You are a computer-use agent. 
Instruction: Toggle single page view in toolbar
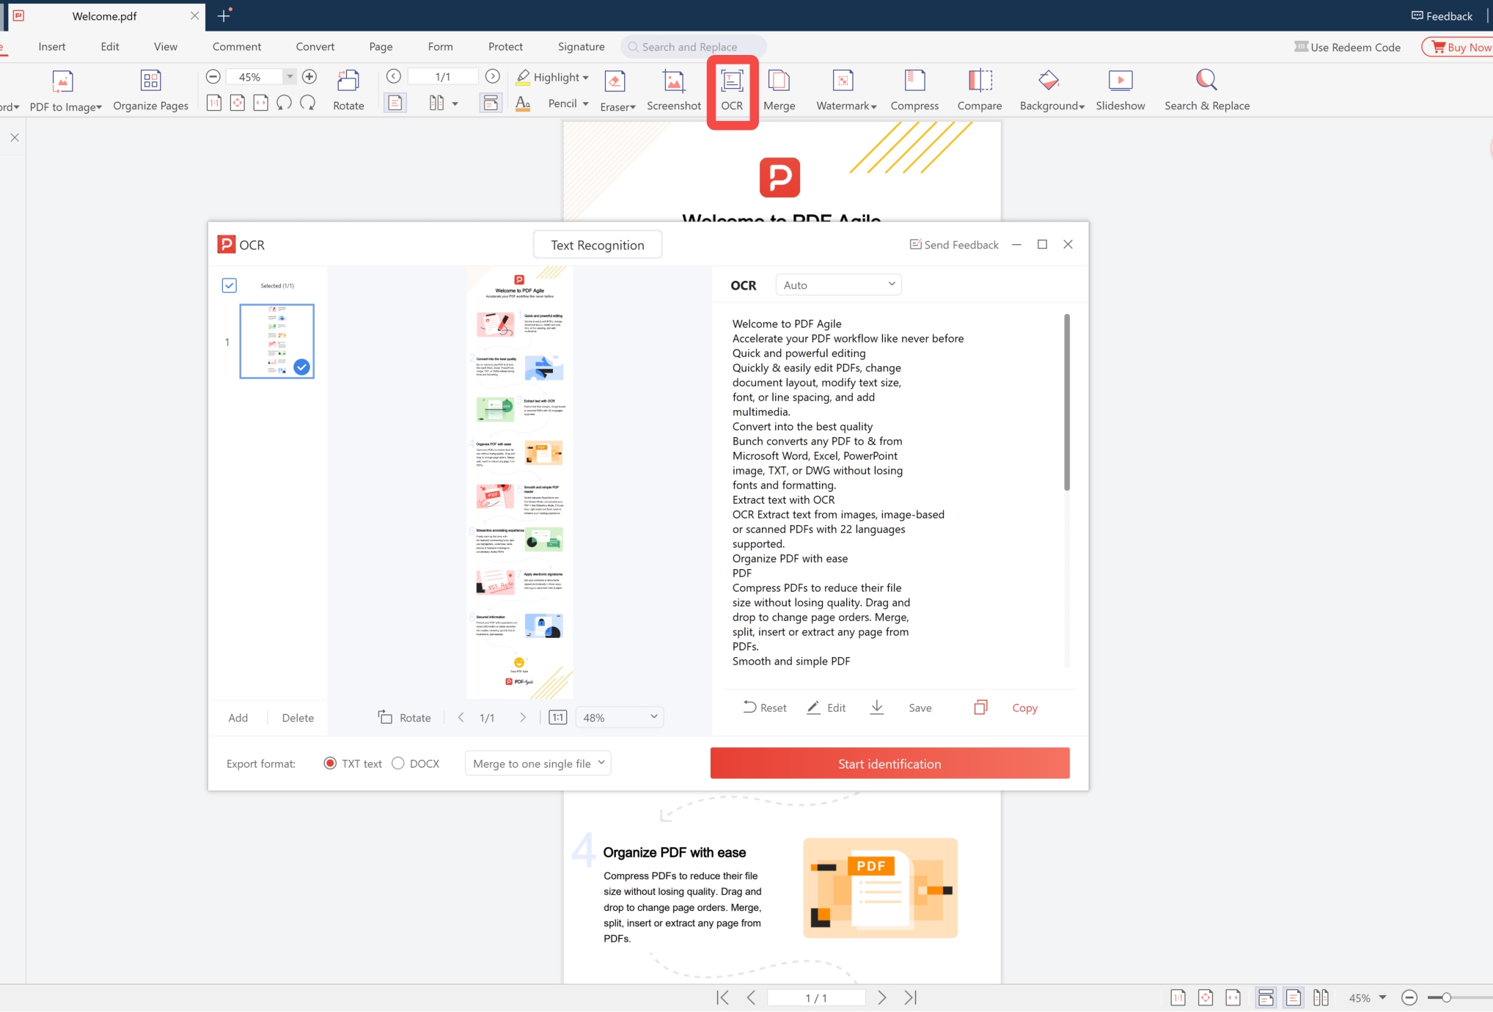[395, 103]
